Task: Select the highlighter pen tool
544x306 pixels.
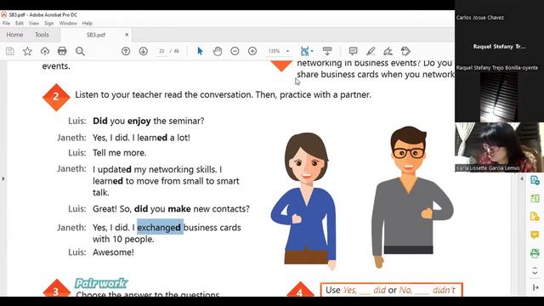Action: [x=371, y=51]
